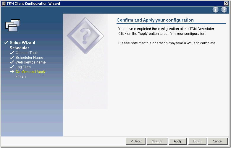
Task: Click the checkmark beside Setup Wizard
Action: [6, 43]
